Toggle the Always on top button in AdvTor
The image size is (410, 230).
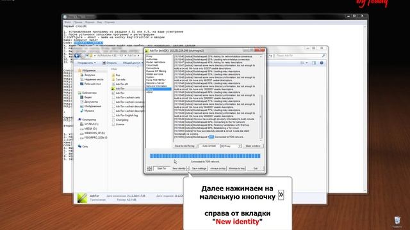[x=218, y=169]
